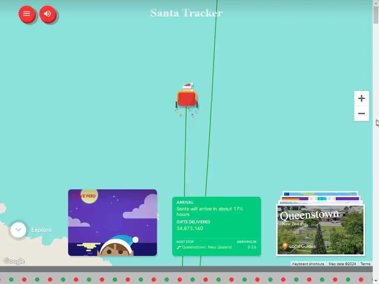Viewport: 379px width, 284px height.
Task: Click the arriving in 5:26 timer
Action: pyautogui.click(x=252, y=247)
